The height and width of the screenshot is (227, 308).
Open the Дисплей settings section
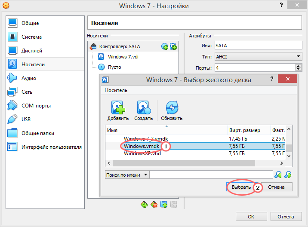tap(45, 50)
